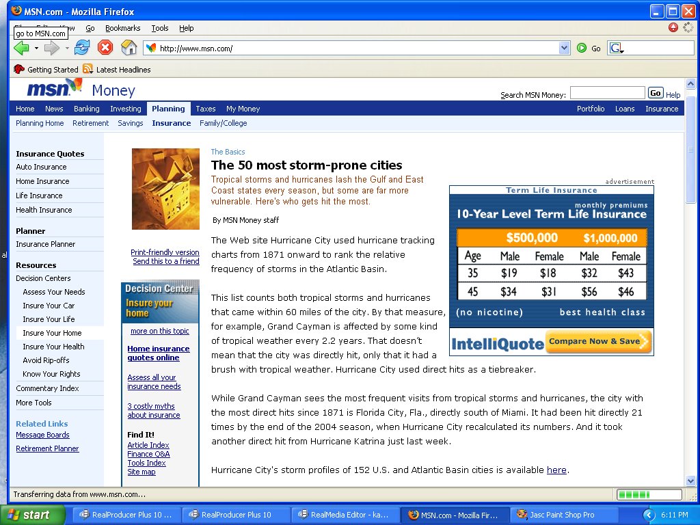Click the green Go icon beside address bar

[x=582, y=49]
